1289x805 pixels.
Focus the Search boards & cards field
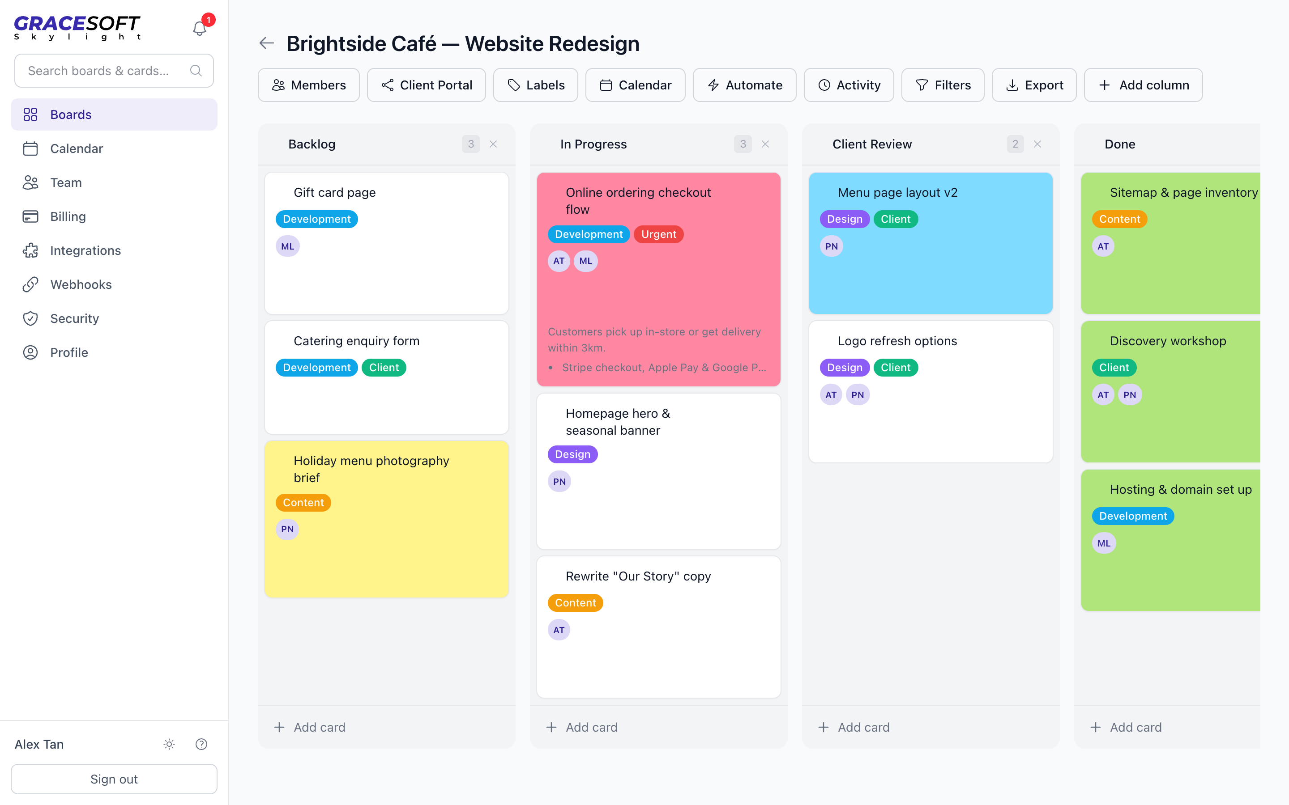114,71
